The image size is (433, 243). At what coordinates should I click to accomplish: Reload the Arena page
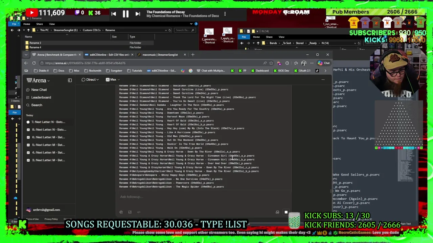tap(34, 63)
